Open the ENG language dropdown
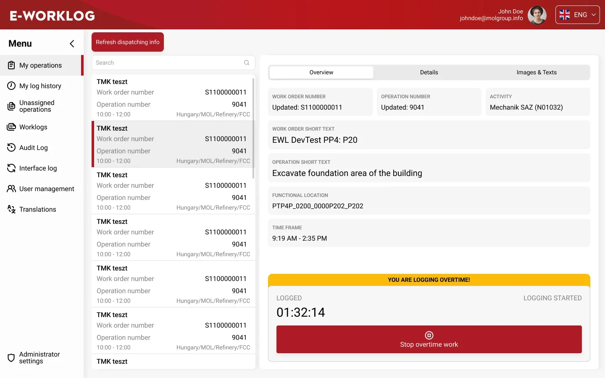 click(x=577, y=15)
